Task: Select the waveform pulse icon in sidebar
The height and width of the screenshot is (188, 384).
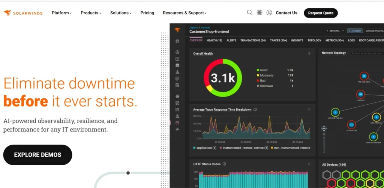Action: point(177,129)
